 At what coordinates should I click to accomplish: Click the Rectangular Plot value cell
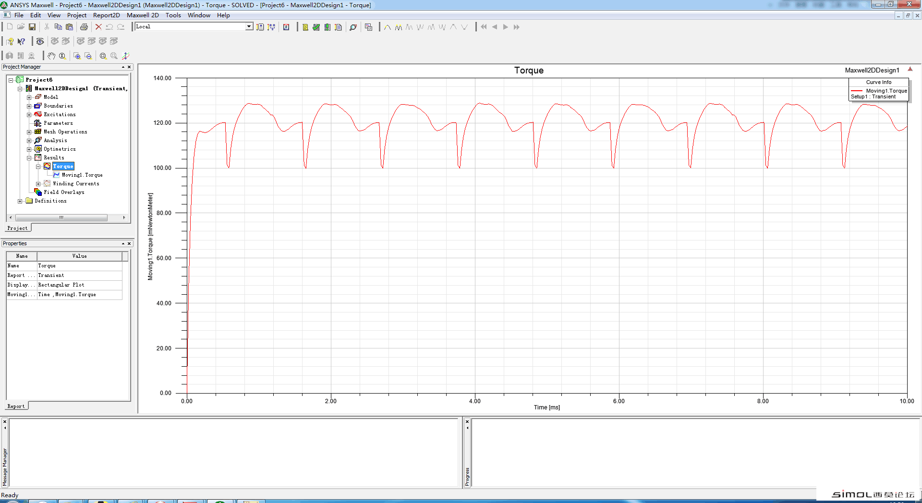80,285
